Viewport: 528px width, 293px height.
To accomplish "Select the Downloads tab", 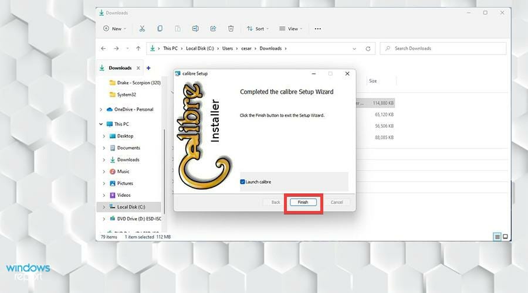I will [120, 68].
